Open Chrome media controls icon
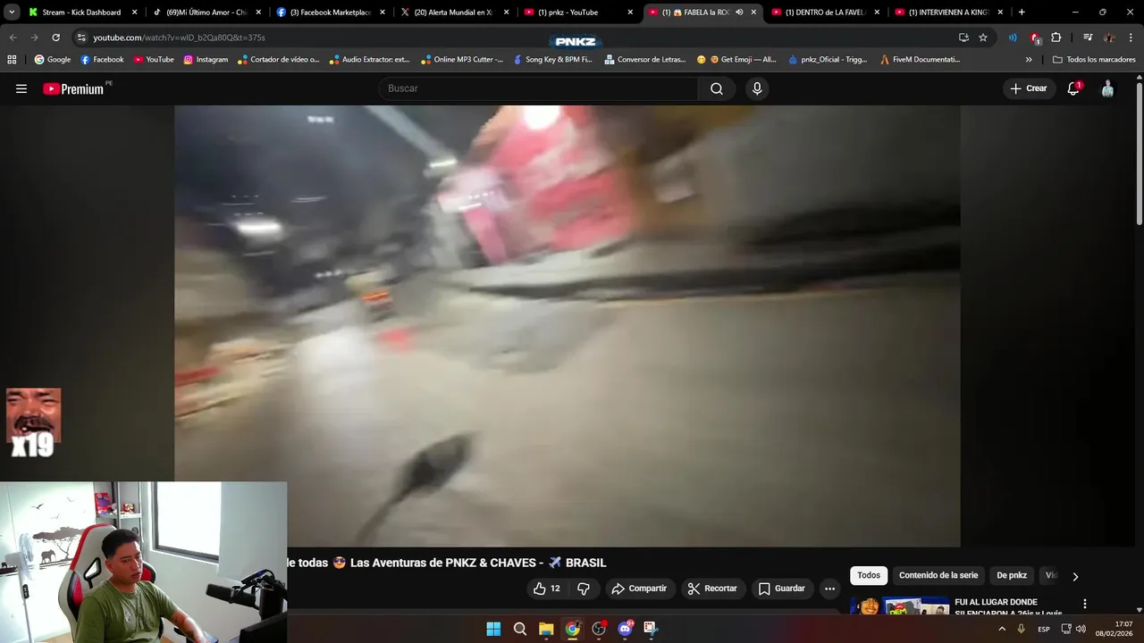This screenshot has width=1144, height=643. pyautogui.click(x=1088, y=38)
